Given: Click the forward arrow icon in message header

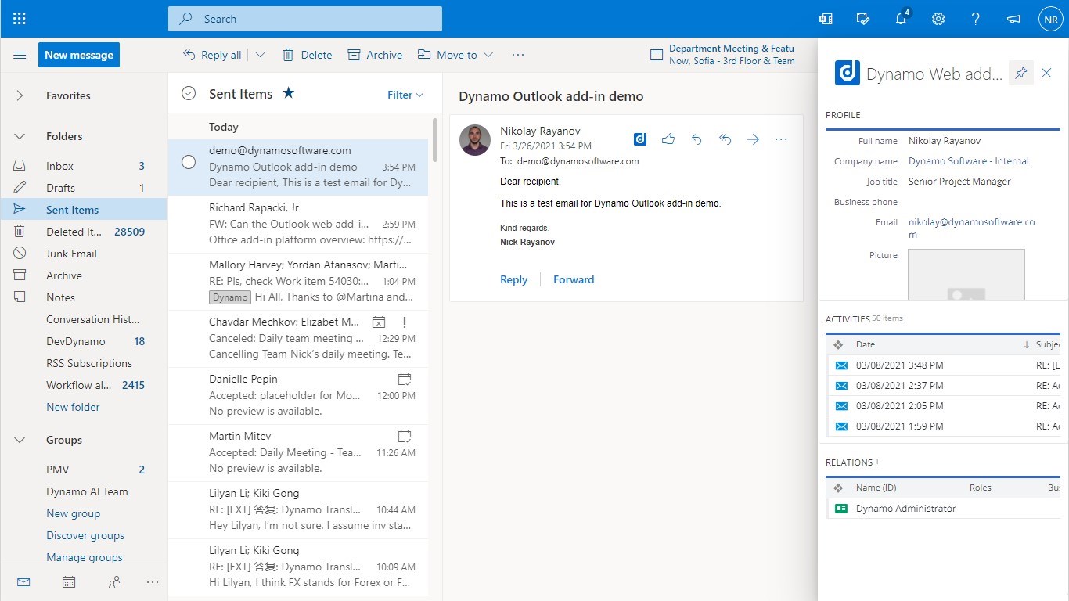Looking at the screenshot, I should point(753,139).
